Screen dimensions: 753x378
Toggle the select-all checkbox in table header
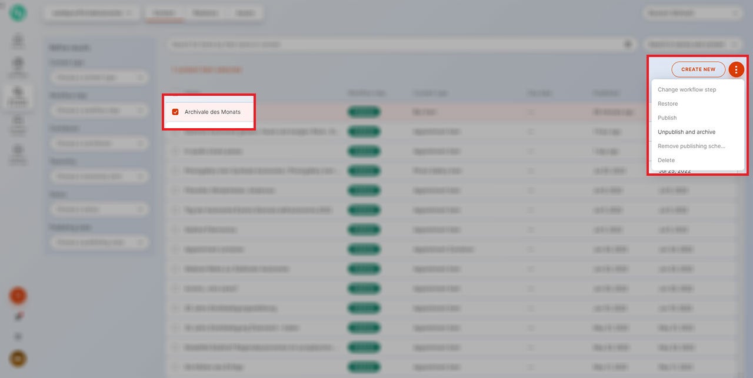coord(175,93)
